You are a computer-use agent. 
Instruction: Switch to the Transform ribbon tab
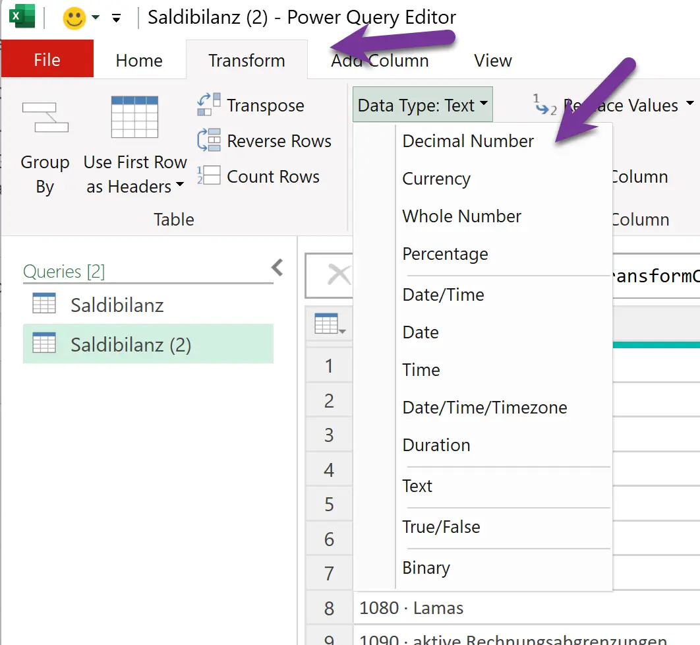point(247,60)
